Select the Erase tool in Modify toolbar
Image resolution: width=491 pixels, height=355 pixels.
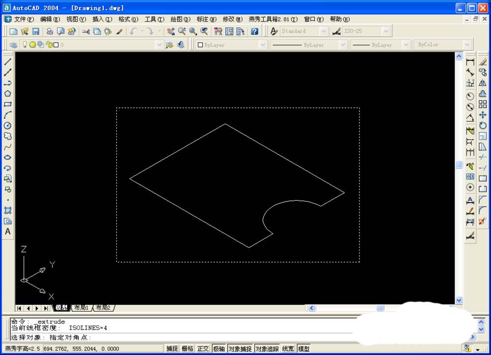[483, 62]
